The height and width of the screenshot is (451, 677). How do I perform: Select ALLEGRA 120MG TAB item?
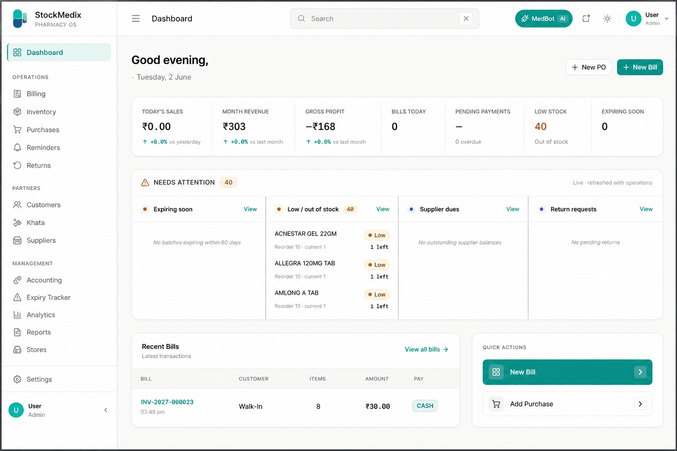[x=305, y=263]
